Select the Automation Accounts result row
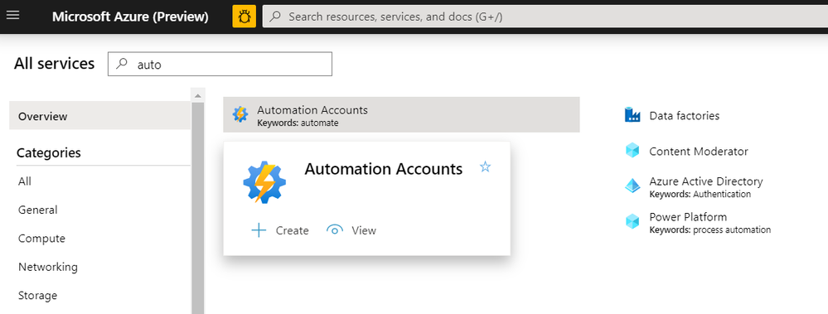The height and width of the screenshot is (314, 828). (401, 114)
